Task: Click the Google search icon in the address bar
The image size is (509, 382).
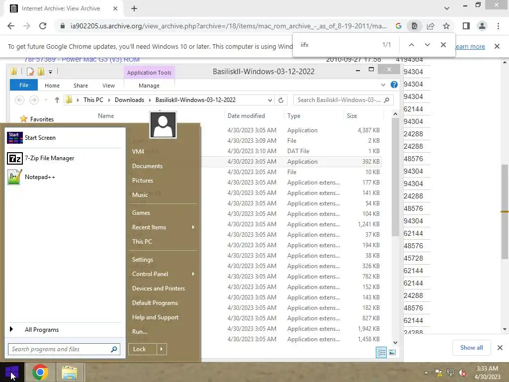Action: 399,26
